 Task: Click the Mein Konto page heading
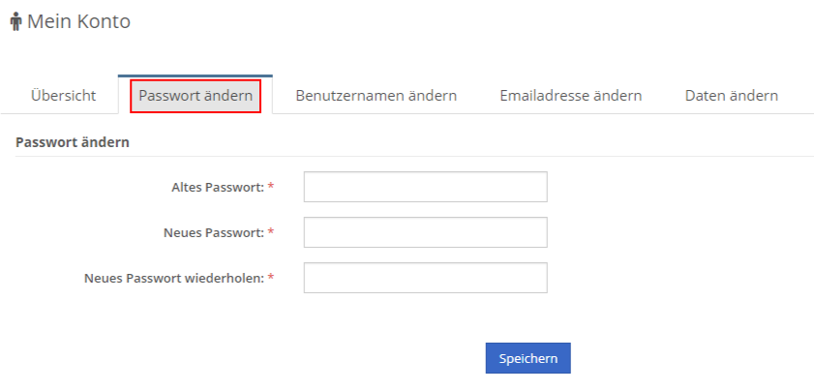point(78,21)
